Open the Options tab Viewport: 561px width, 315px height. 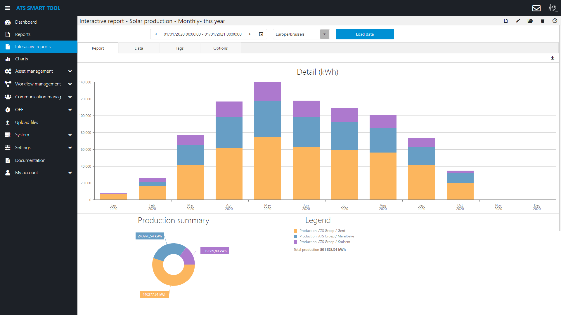pos(220,48)
